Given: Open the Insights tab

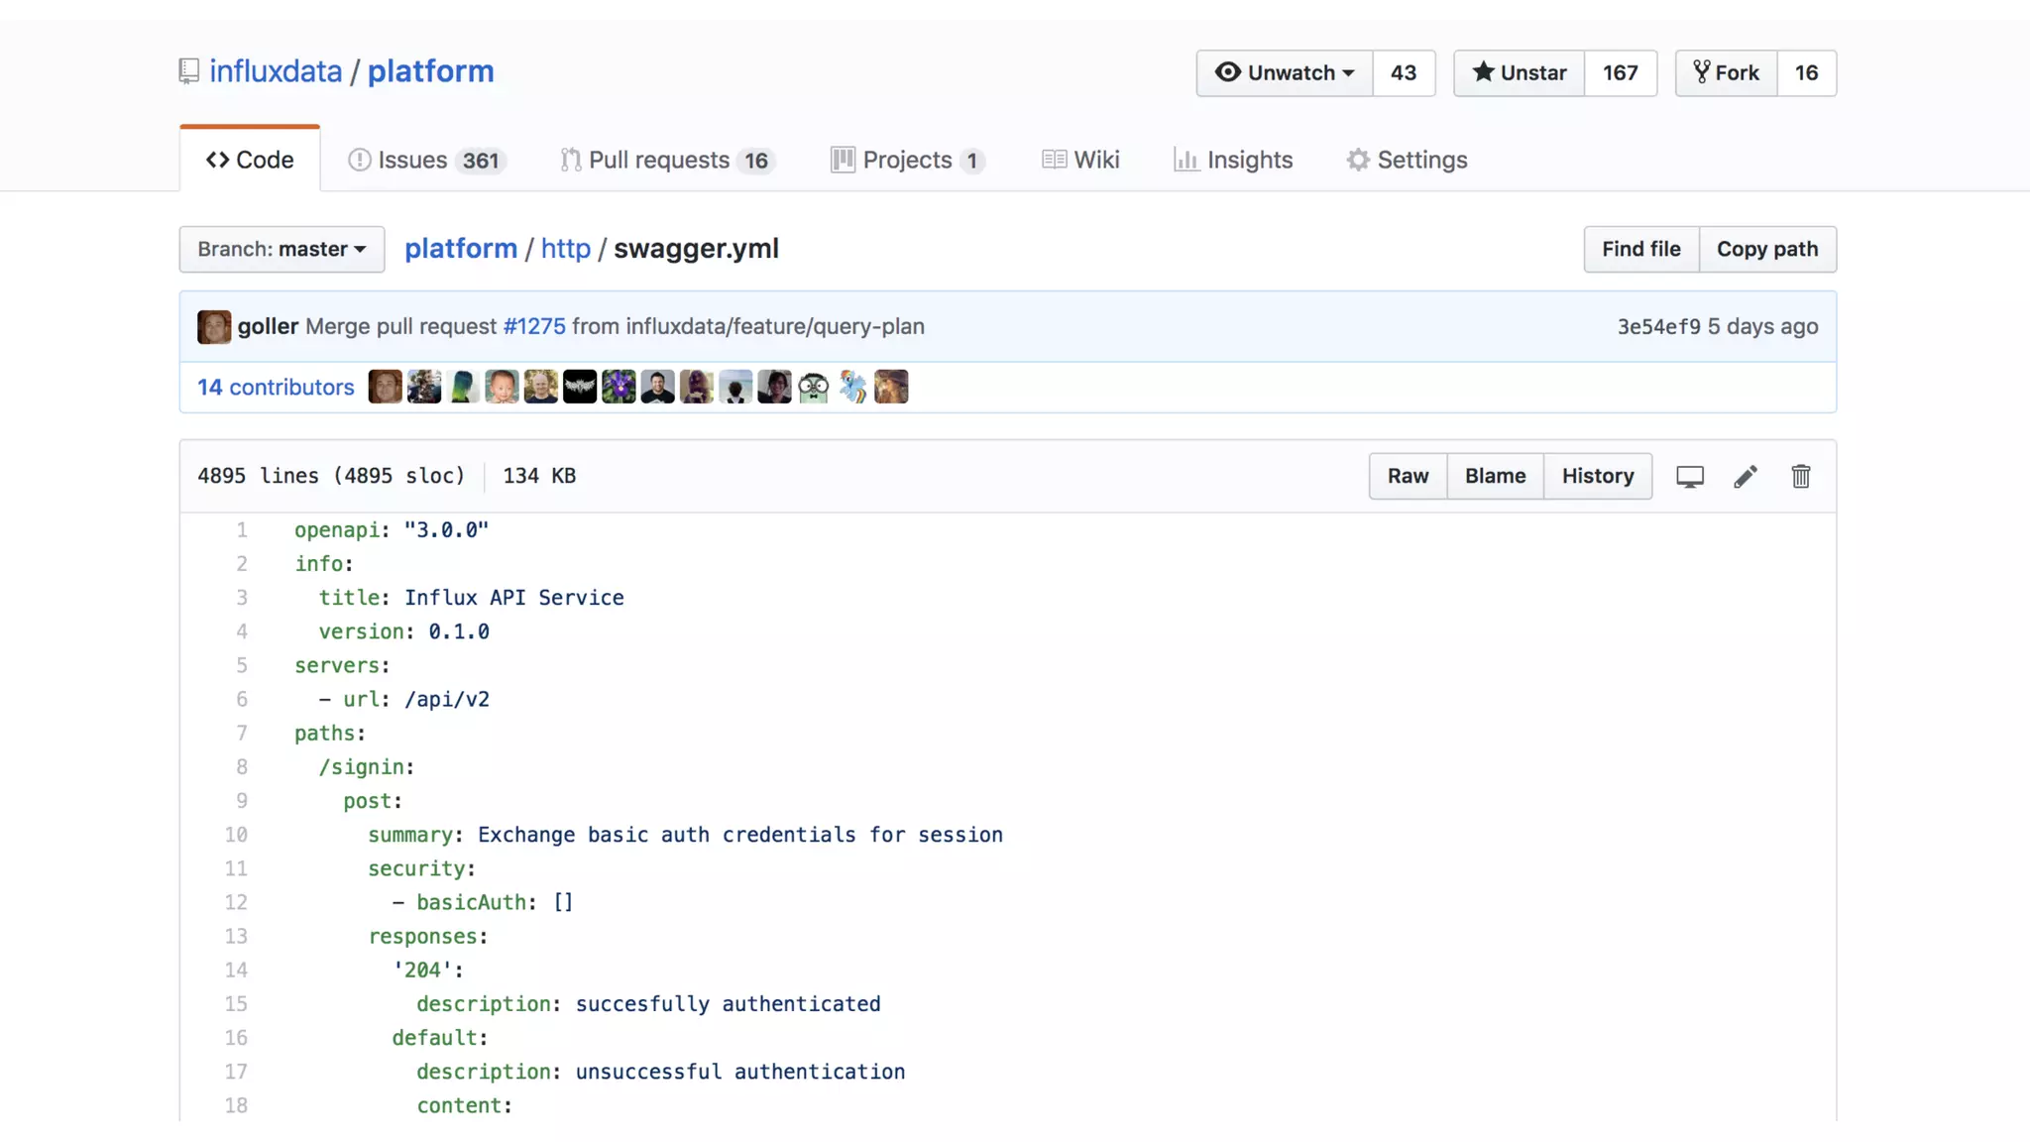Looking at the screenshot, I should [x=1233, y=160].
